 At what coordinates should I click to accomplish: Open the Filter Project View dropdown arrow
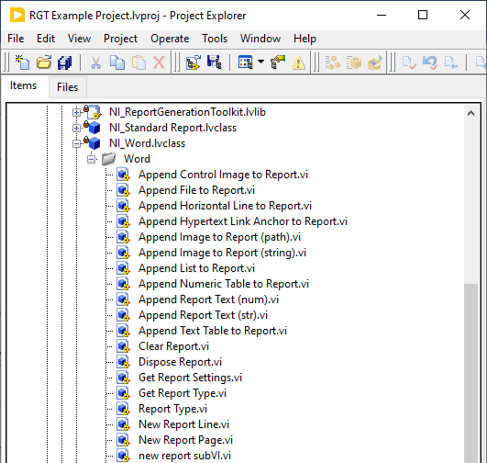261,62
